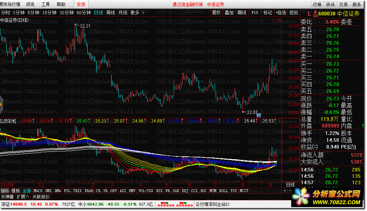Click the 标记 mark button
This screenshot has width=367, height=211.
(x=268, y=12)
